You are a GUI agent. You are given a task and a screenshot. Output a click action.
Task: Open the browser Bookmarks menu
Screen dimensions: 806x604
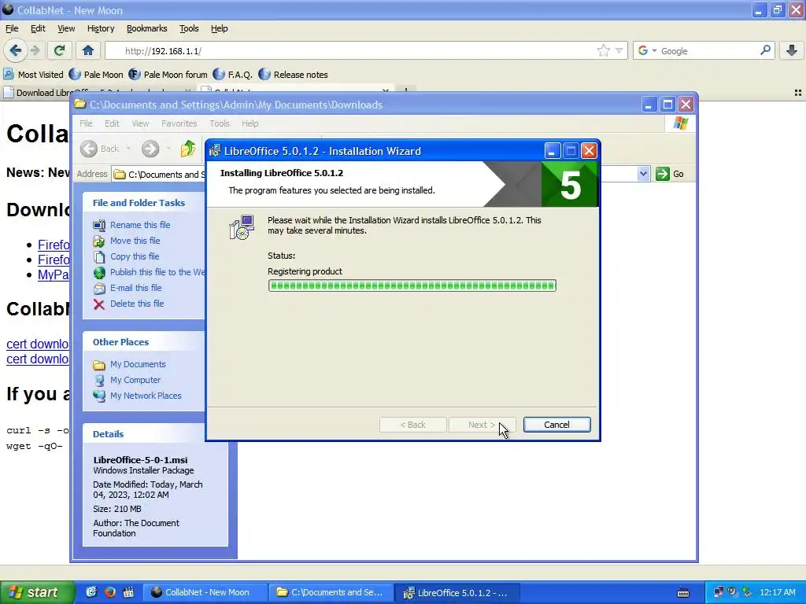click(147, 28)
